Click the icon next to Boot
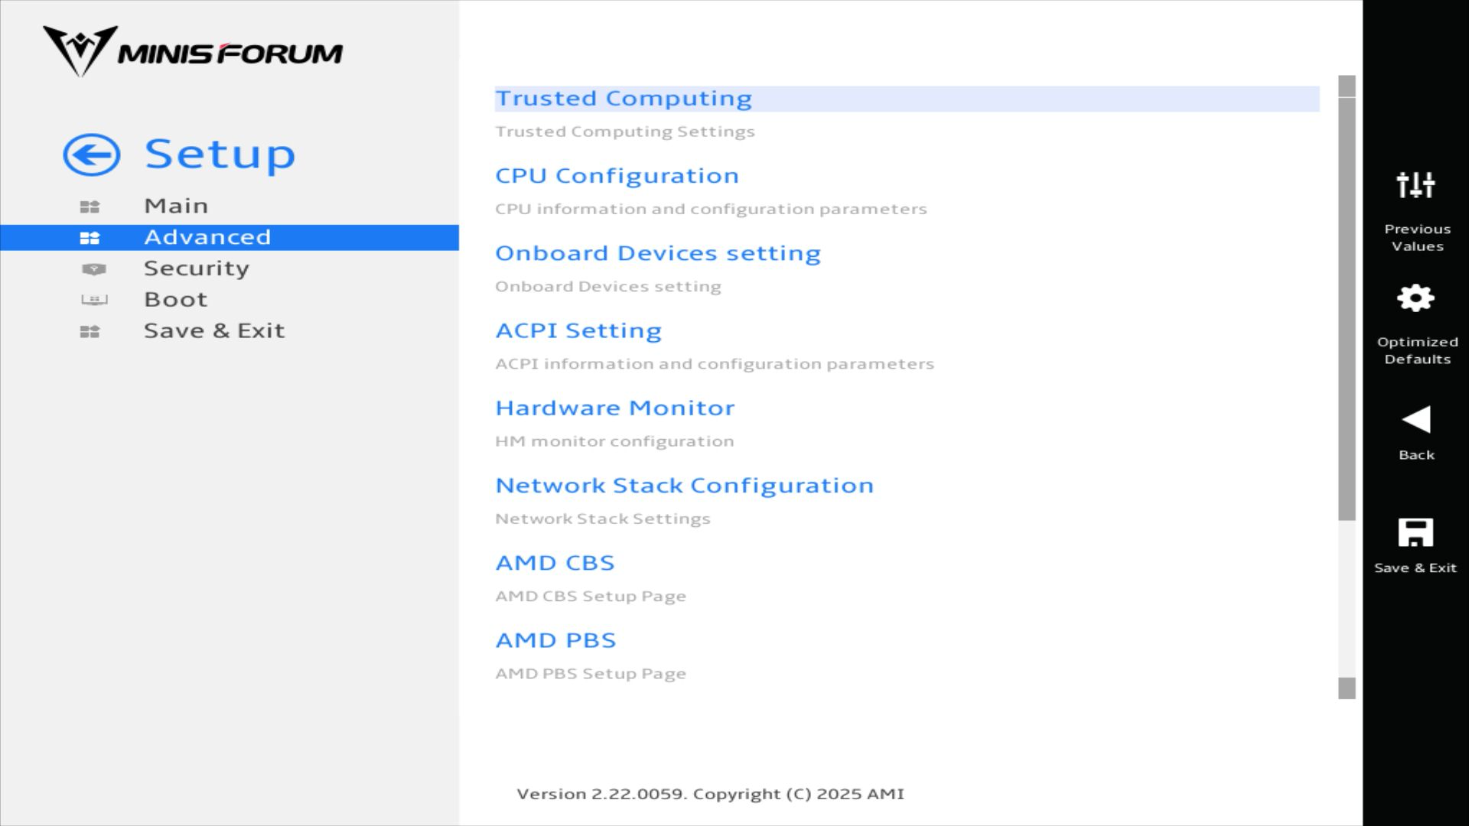The width and height of the screenshot is (1469, 826). click(94, 300)
